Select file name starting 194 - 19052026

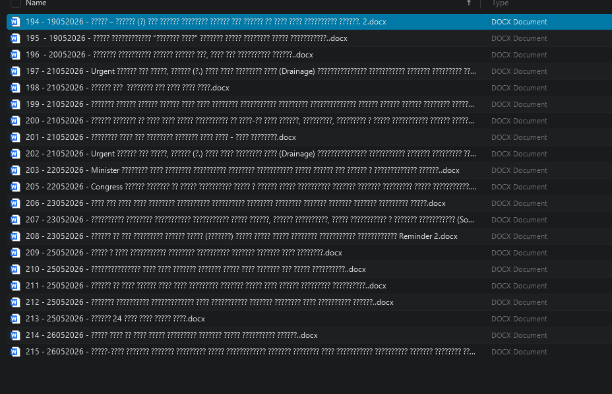pos(206,22)
